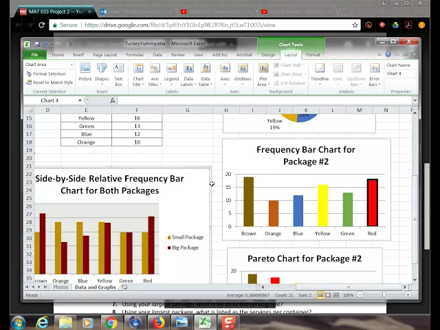Switch to the Page Layout ribbon tab
This screenshot has width=440, height=330.
104,55
